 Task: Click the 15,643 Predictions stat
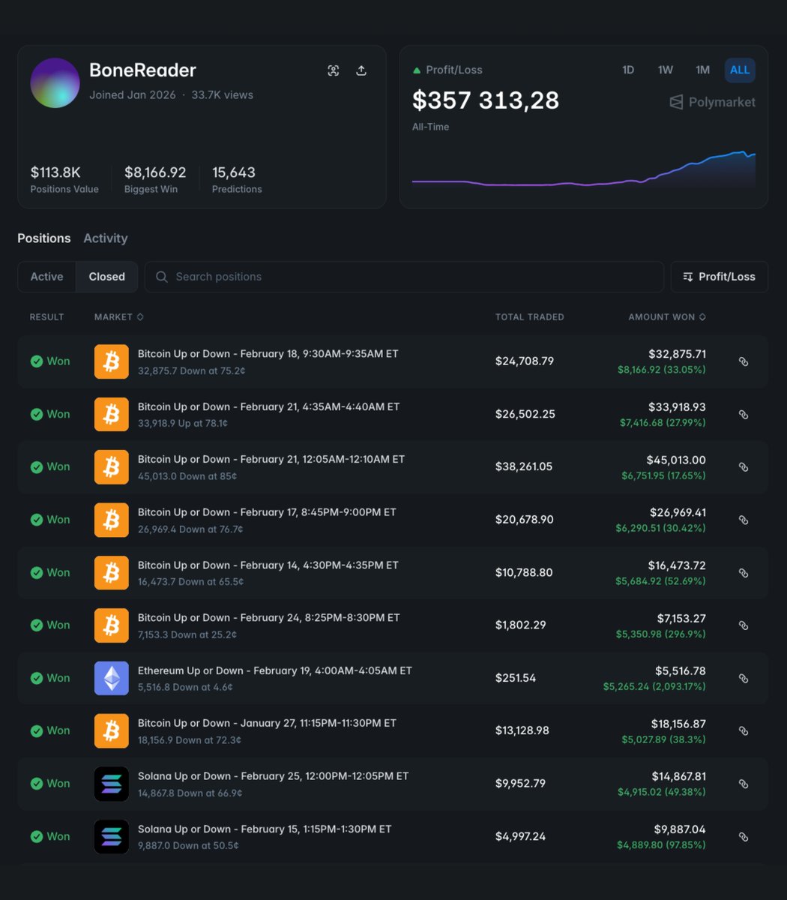tap(237, 179)
